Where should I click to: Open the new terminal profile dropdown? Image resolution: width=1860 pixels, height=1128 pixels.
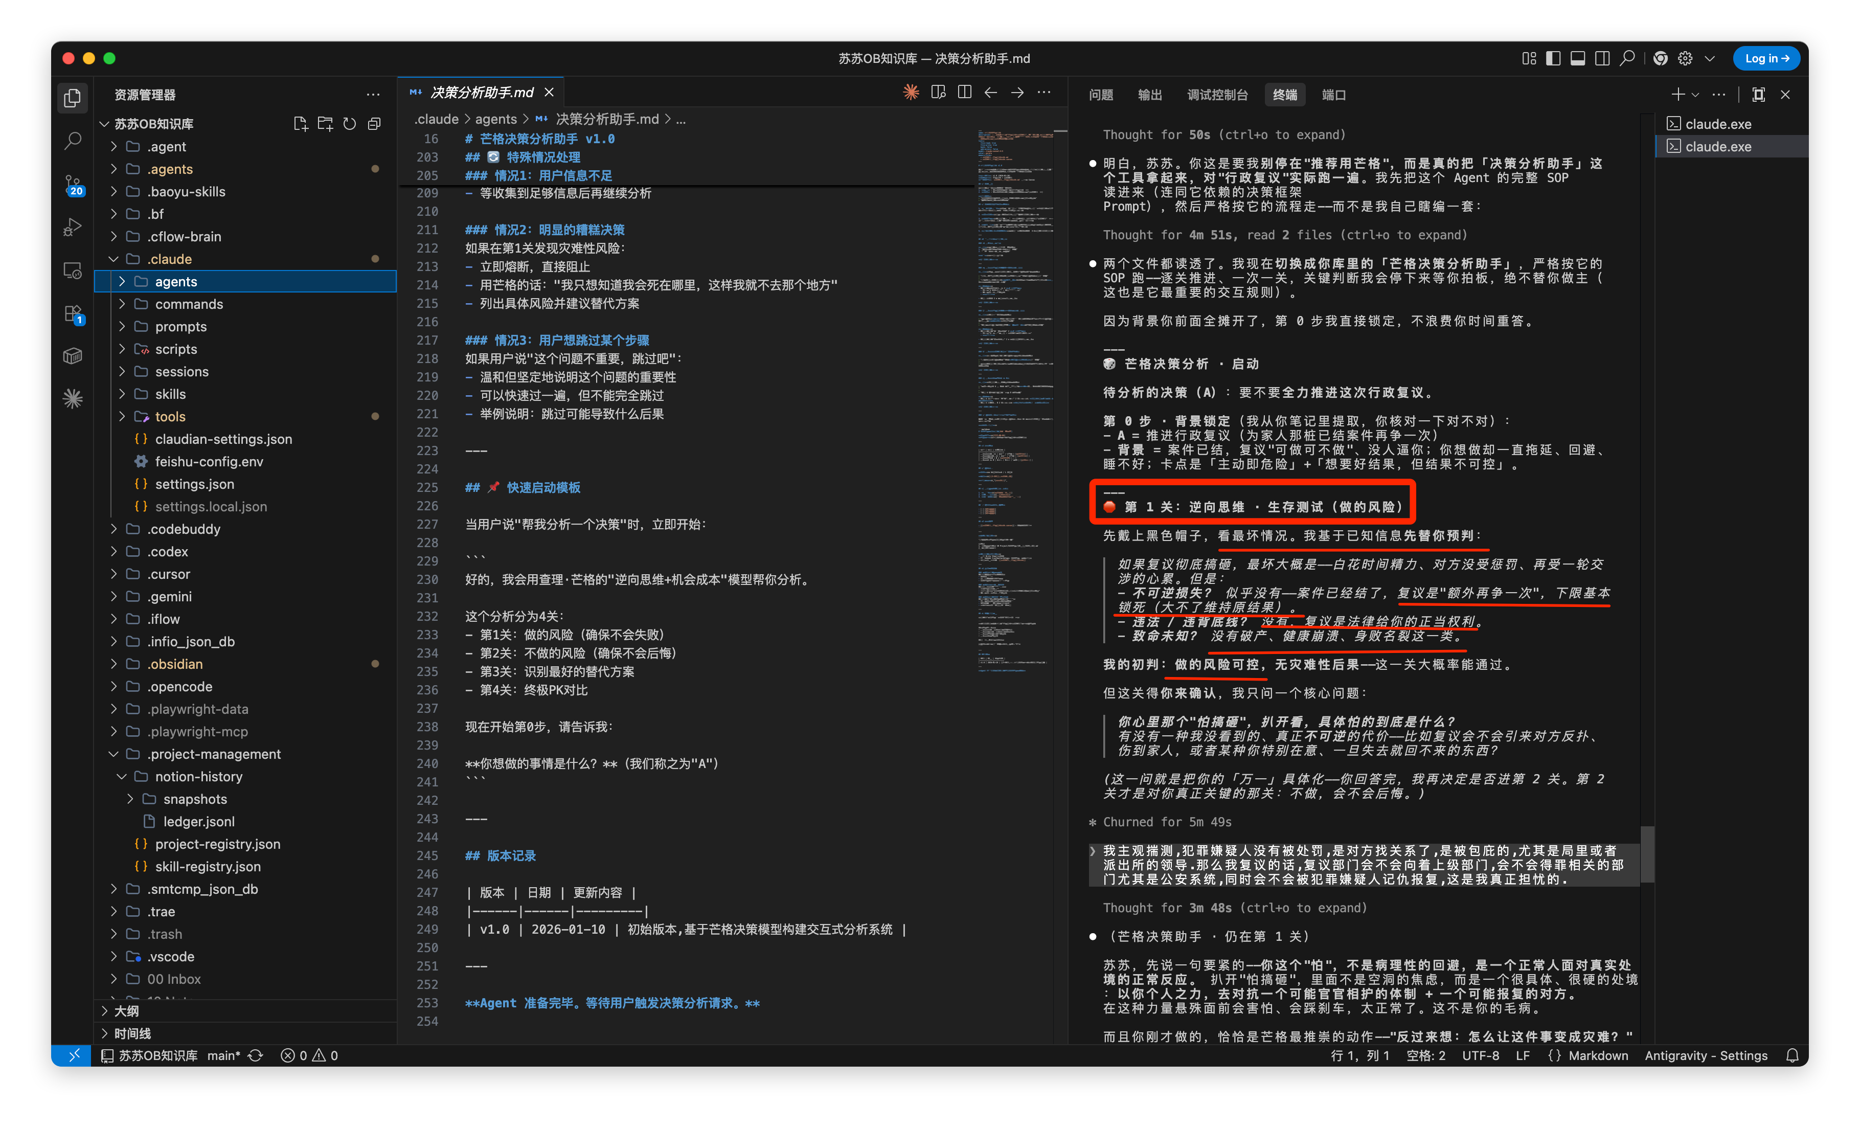click(x=1696, y=95)
